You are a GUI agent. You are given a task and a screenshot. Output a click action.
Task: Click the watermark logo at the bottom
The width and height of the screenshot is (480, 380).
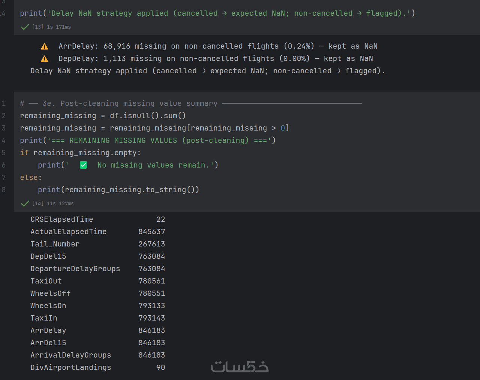coord(240,367)
